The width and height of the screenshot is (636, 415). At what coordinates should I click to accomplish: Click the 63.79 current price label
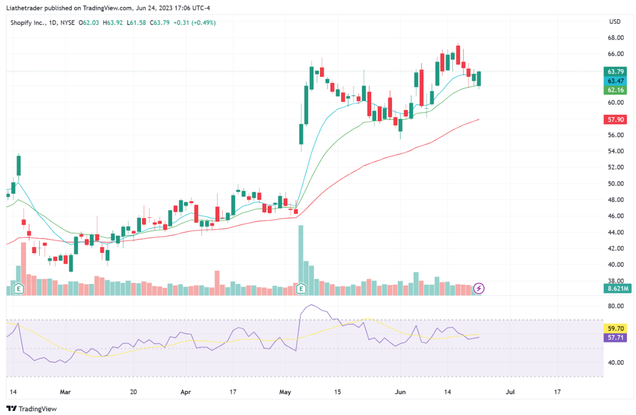click(x=615, y=72)
